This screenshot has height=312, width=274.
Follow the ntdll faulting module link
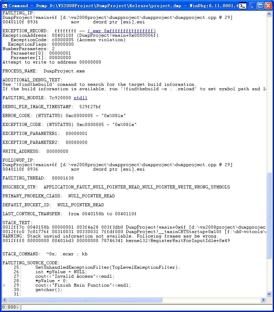tap(80, 98)
